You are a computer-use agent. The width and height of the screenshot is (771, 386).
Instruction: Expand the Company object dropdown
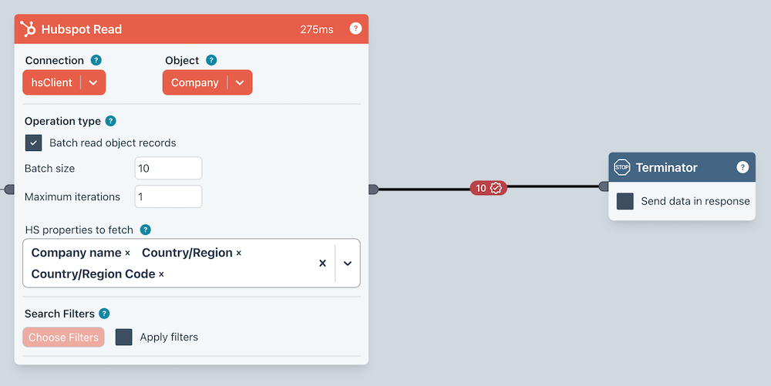pyautogui.click(x=240, y=82)
